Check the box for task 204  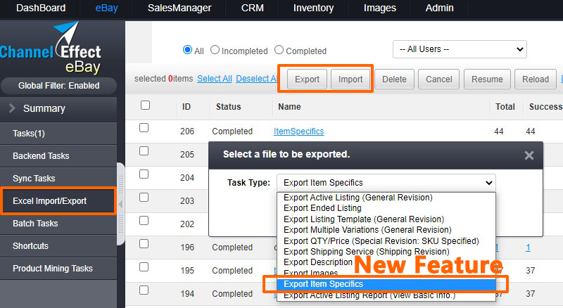(144, 174)
